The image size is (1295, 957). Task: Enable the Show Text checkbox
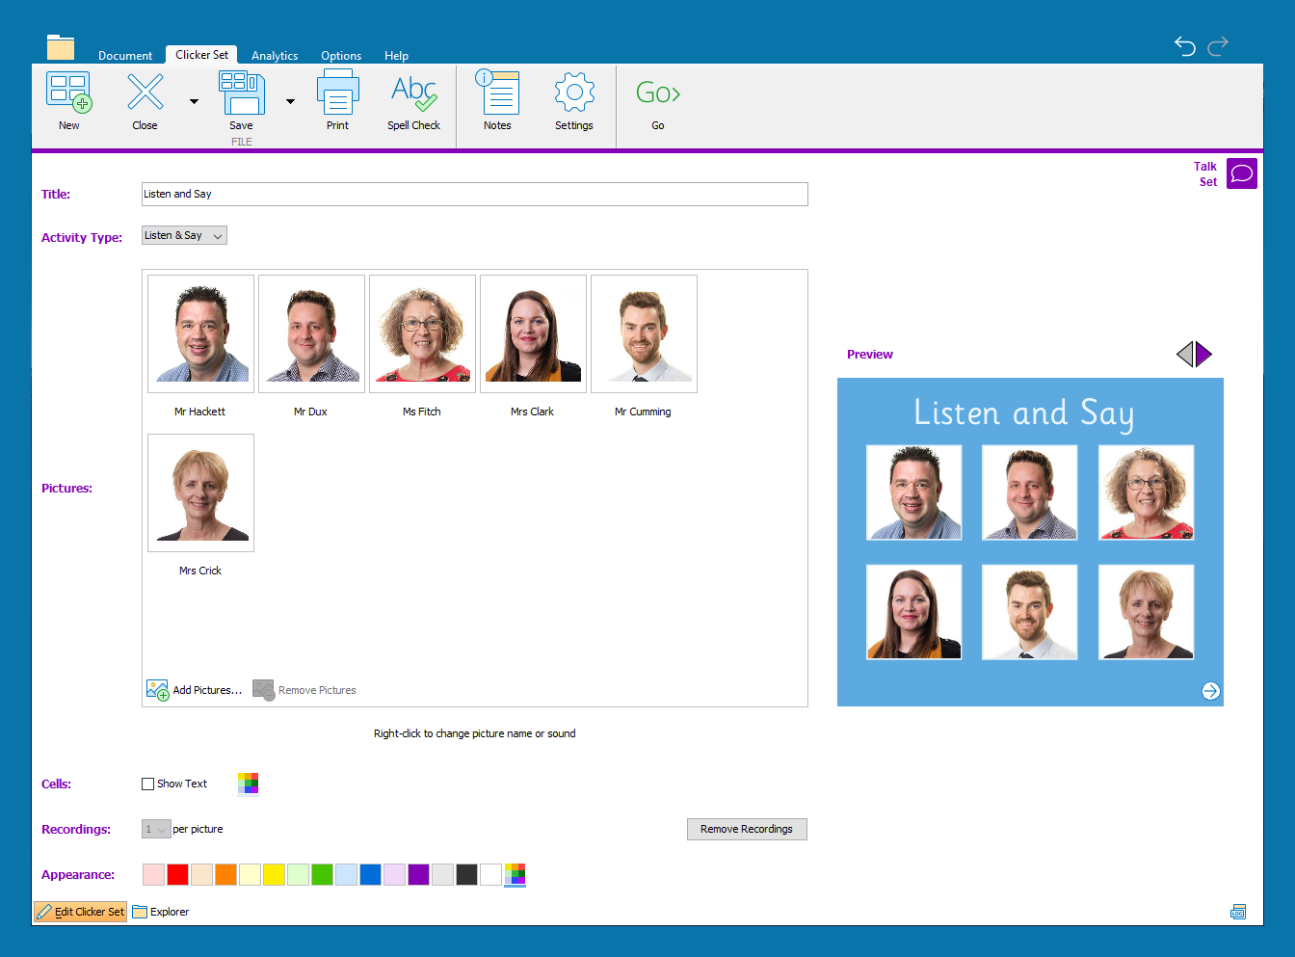148,784
